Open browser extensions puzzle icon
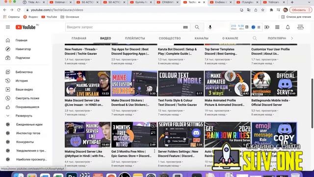Image resolution: width=314 pixels, height=177 pixels. pos(271,10)
